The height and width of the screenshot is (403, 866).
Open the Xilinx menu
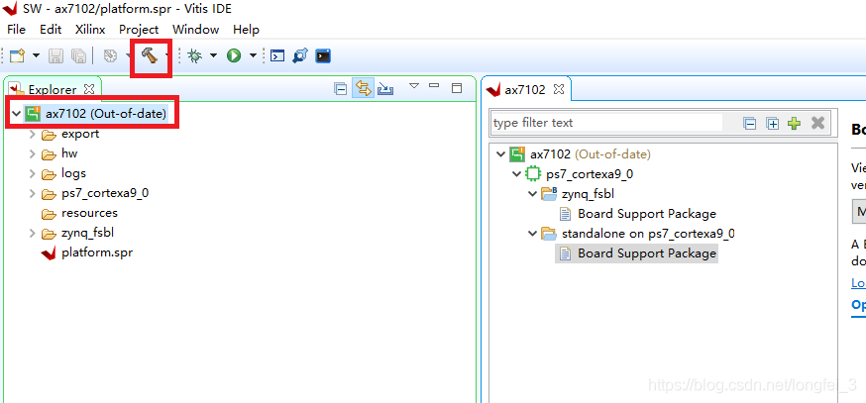(90, 30)
